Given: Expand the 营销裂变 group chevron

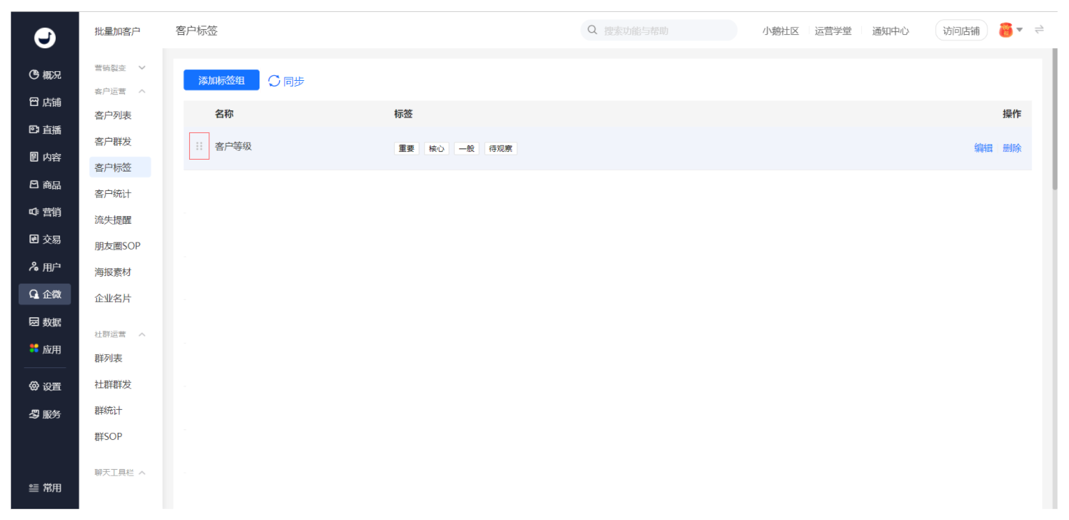Looking at the screenshot, I should 142,68.
